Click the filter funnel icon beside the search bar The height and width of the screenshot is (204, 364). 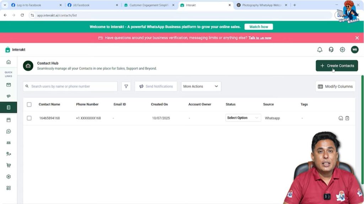pos(126,86)
